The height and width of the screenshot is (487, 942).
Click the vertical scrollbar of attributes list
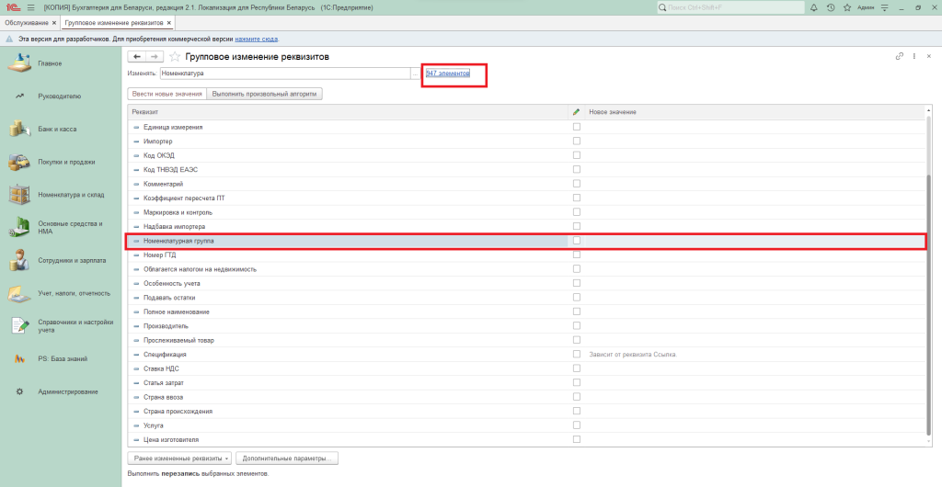pyautogui.click(x=927, y=276)
